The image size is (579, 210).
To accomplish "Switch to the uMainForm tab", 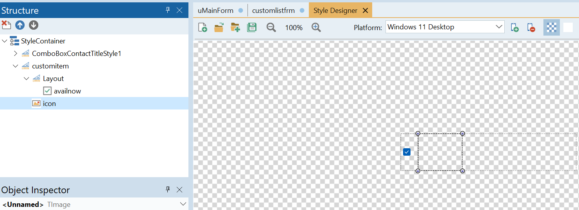I will point(215,11).
